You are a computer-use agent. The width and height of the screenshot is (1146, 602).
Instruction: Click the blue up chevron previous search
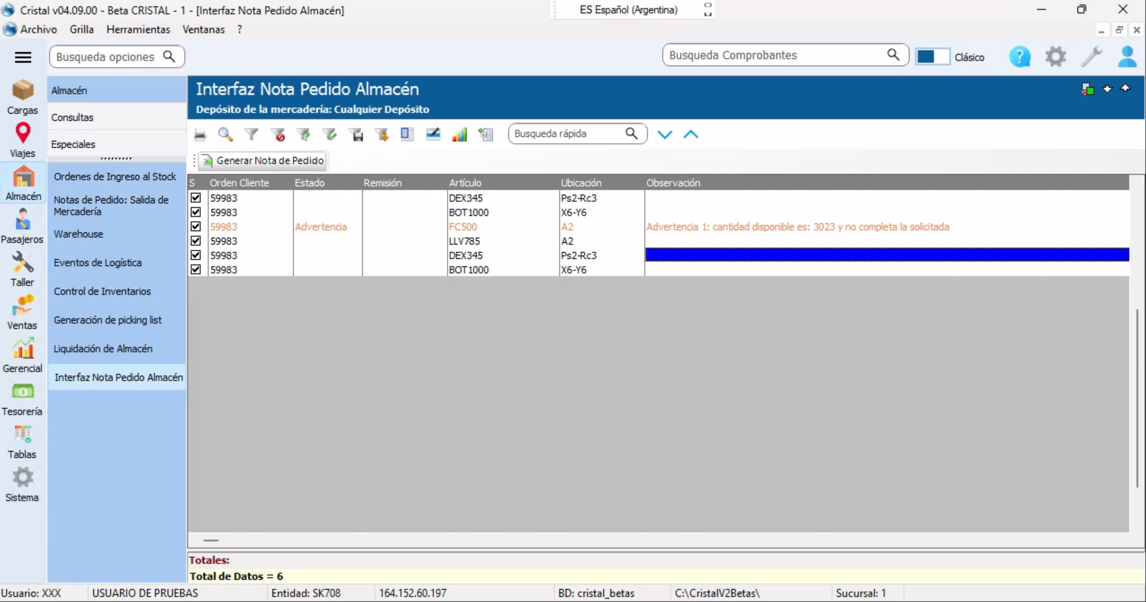(691, 134)
